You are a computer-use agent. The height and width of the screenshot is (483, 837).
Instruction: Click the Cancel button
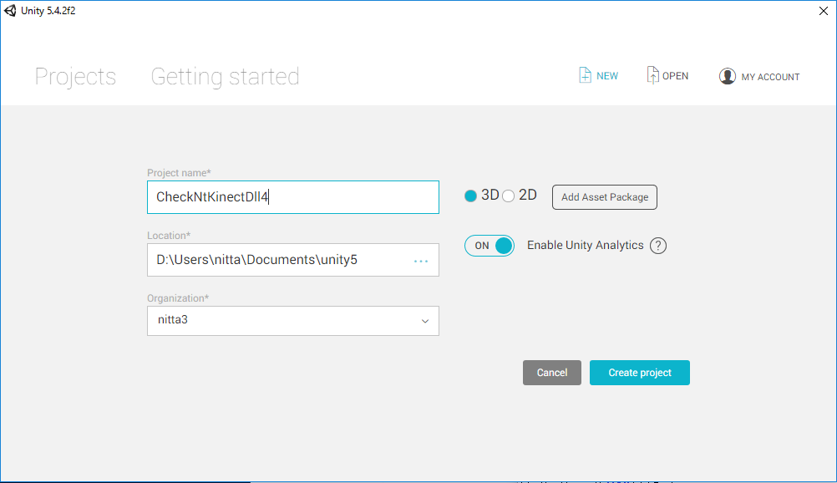tap(551, 373)
